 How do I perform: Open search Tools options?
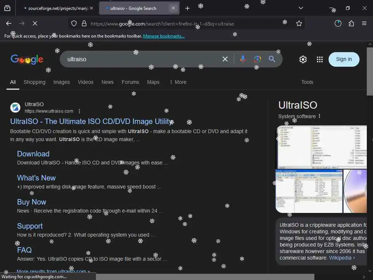coord(307,82)
